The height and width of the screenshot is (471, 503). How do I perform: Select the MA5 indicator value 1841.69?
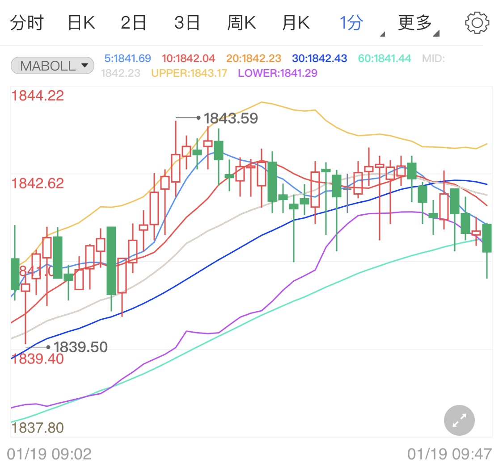(x=130, y=58)
